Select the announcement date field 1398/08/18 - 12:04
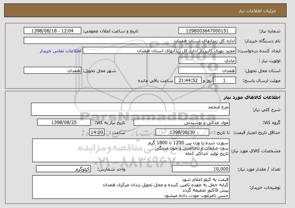Viewport: 295px width, 208px height. 52,31
